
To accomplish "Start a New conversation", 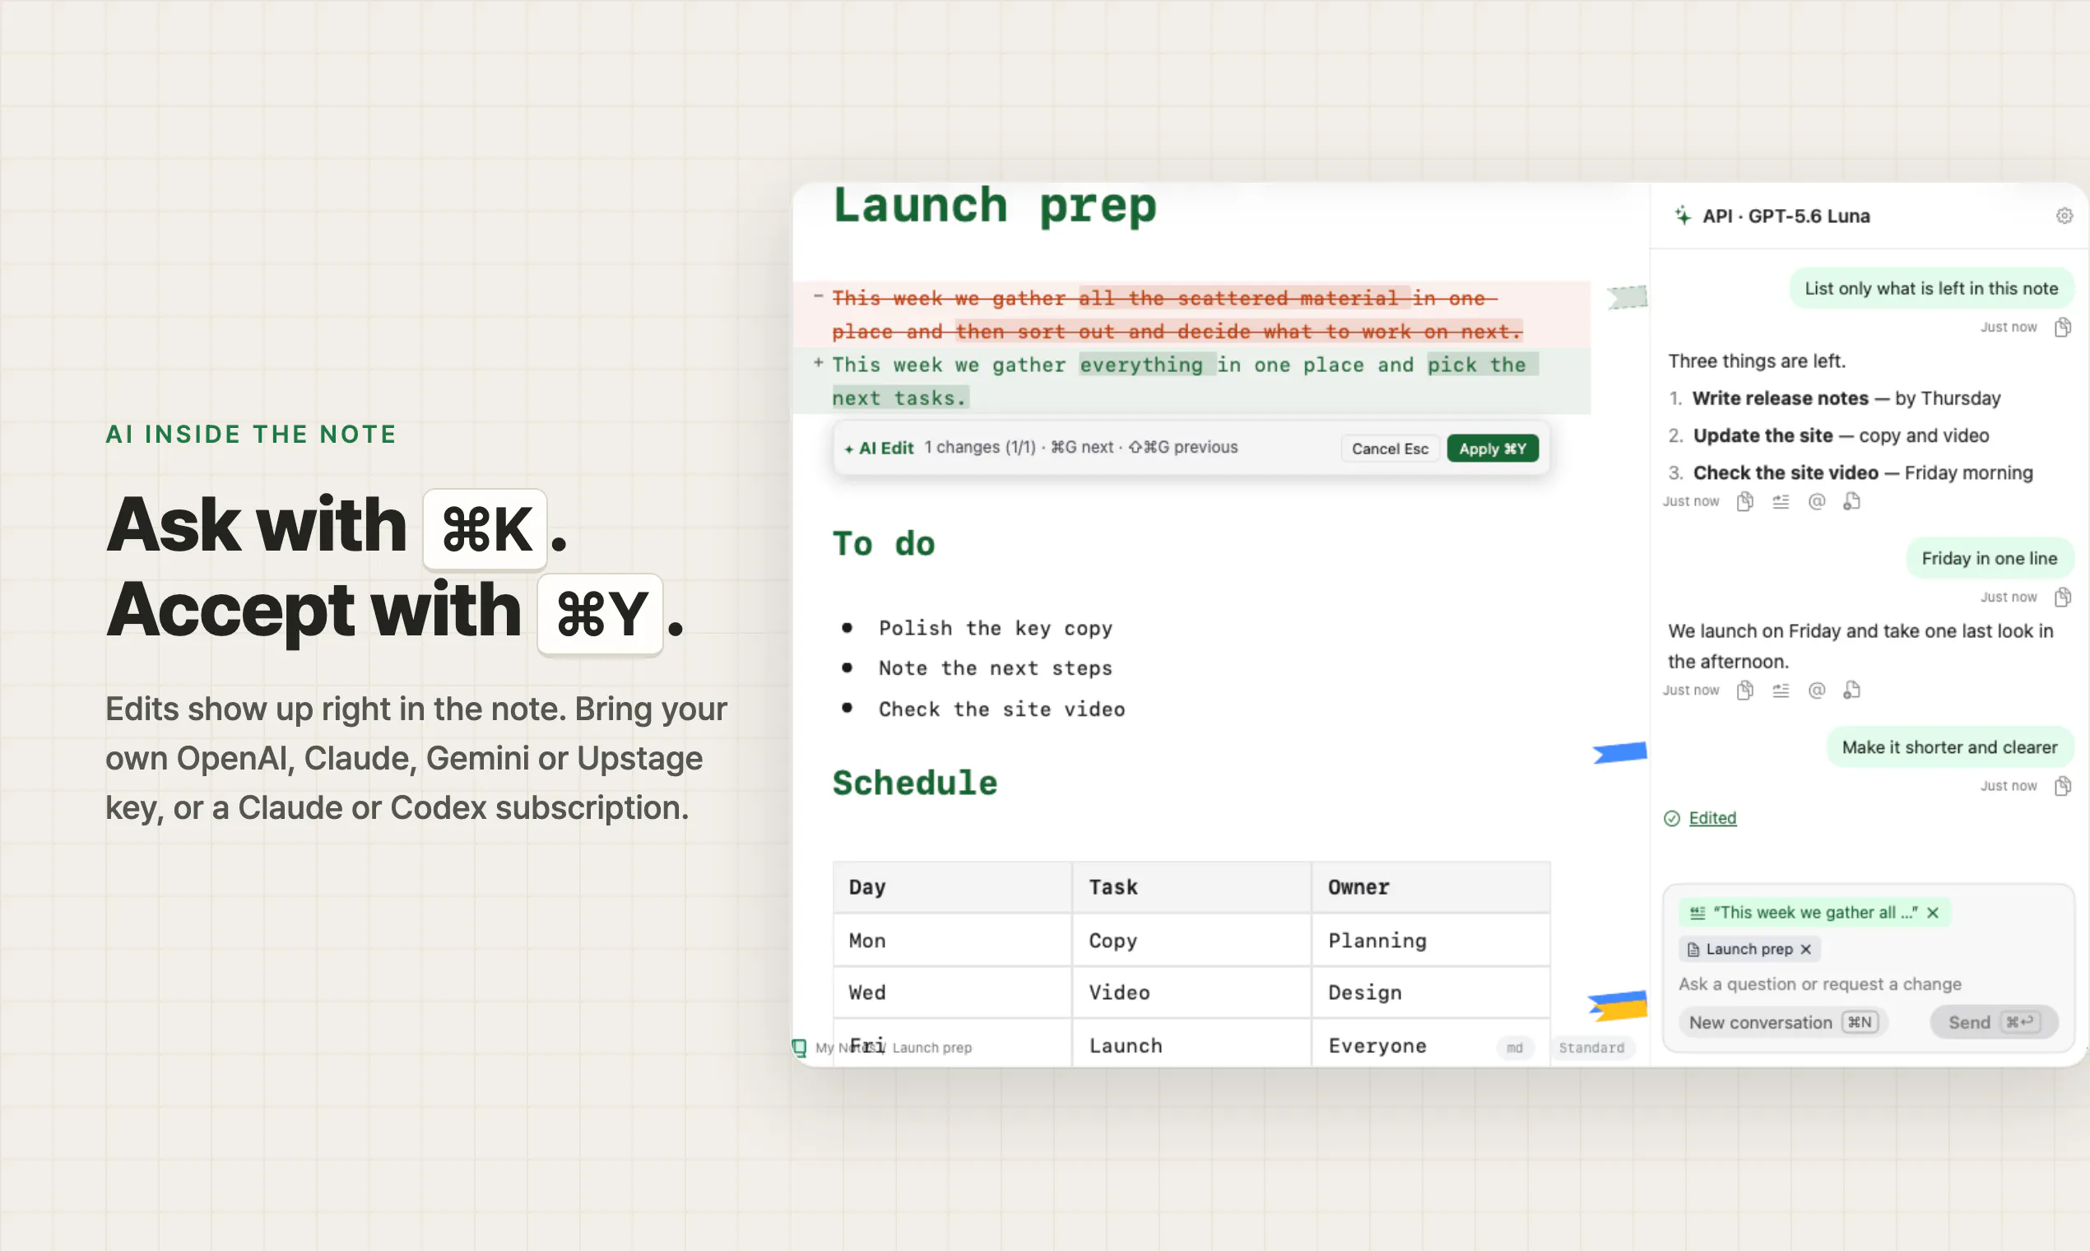I will coord(1783,1022).
